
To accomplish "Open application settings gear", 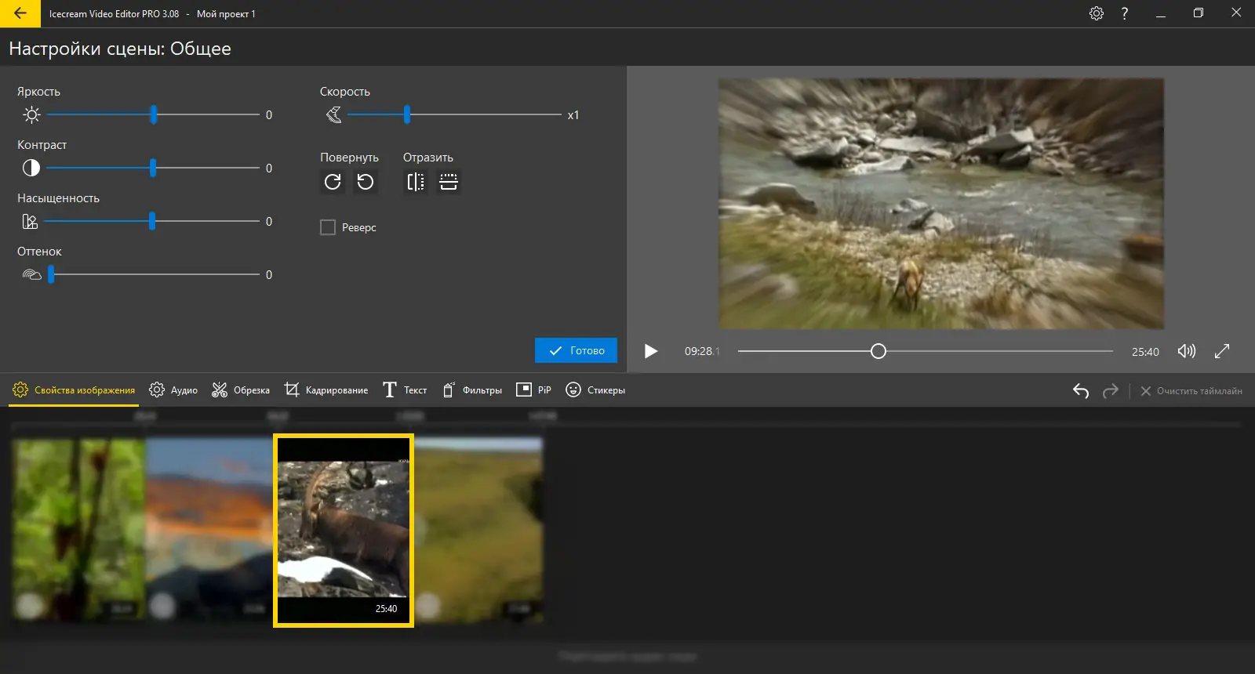I will (1096, 13).
